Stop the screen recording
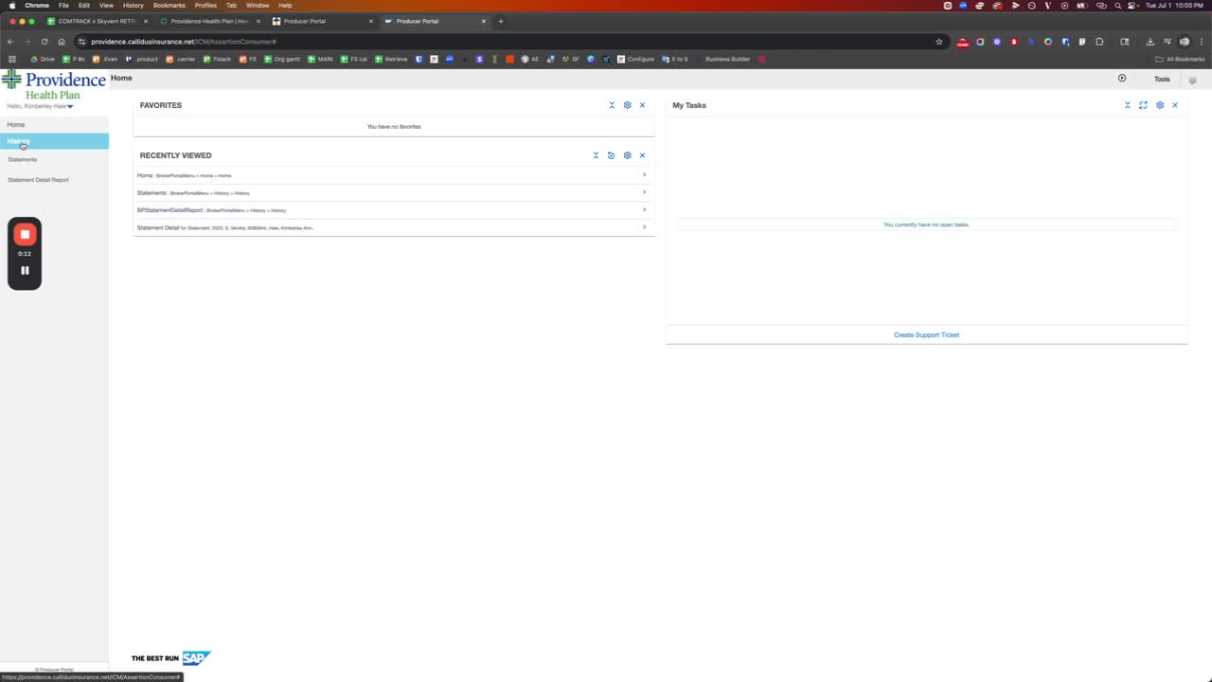Viewport: 1212px width, 682px height. (25, 234)
